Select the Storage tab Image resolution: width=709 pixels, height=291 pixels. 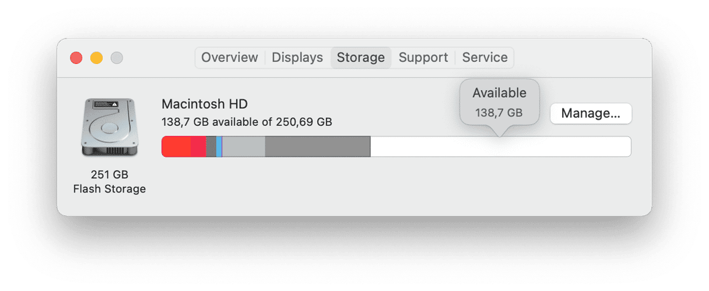tap(361, 58)
